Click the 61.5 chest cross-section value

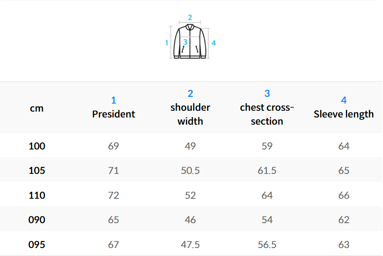267,171
